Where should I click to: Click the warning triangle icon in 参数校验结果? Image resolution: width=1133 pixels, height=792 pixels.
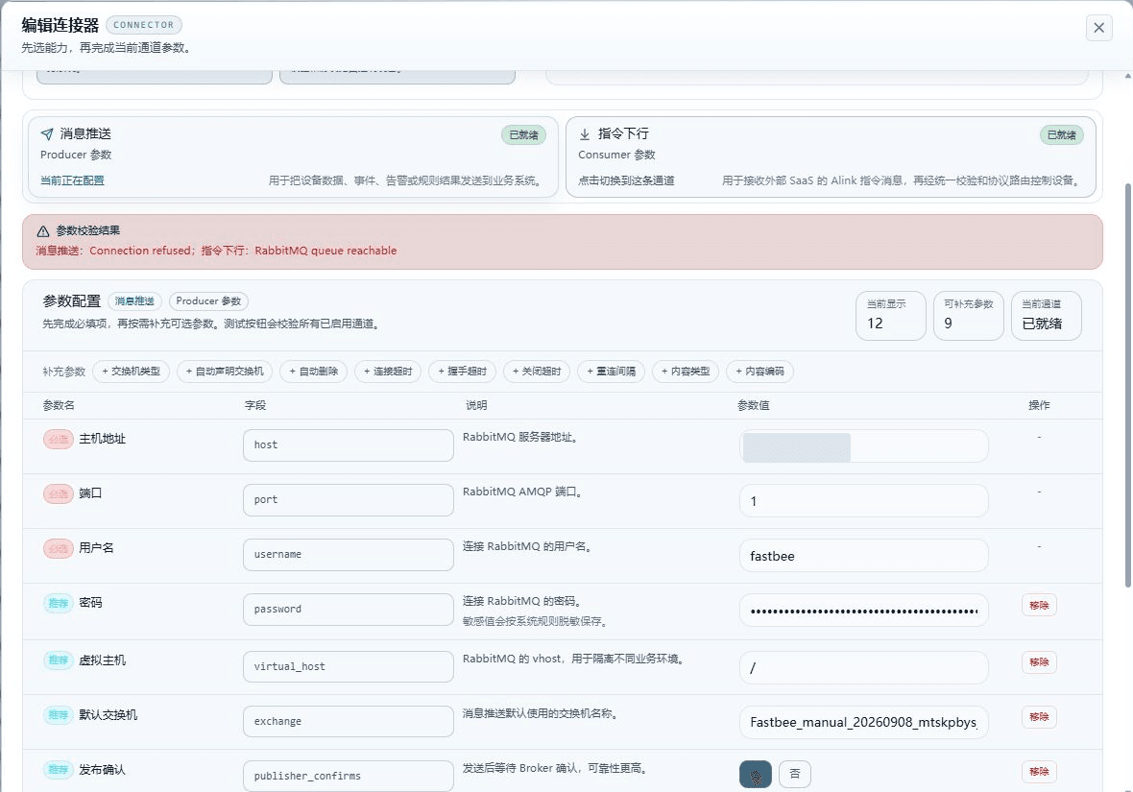[x=42, y=230]
